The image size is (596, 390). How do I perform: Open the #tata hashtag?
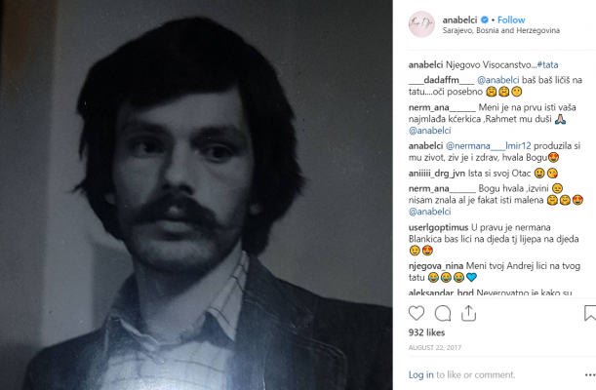click(548, 65)
